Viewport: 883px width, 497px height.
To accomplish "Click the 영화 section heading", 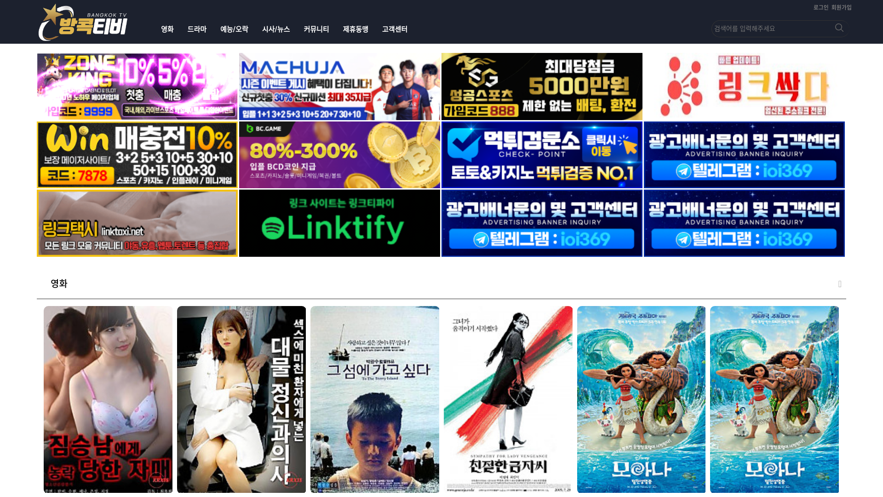I will 59,283.
